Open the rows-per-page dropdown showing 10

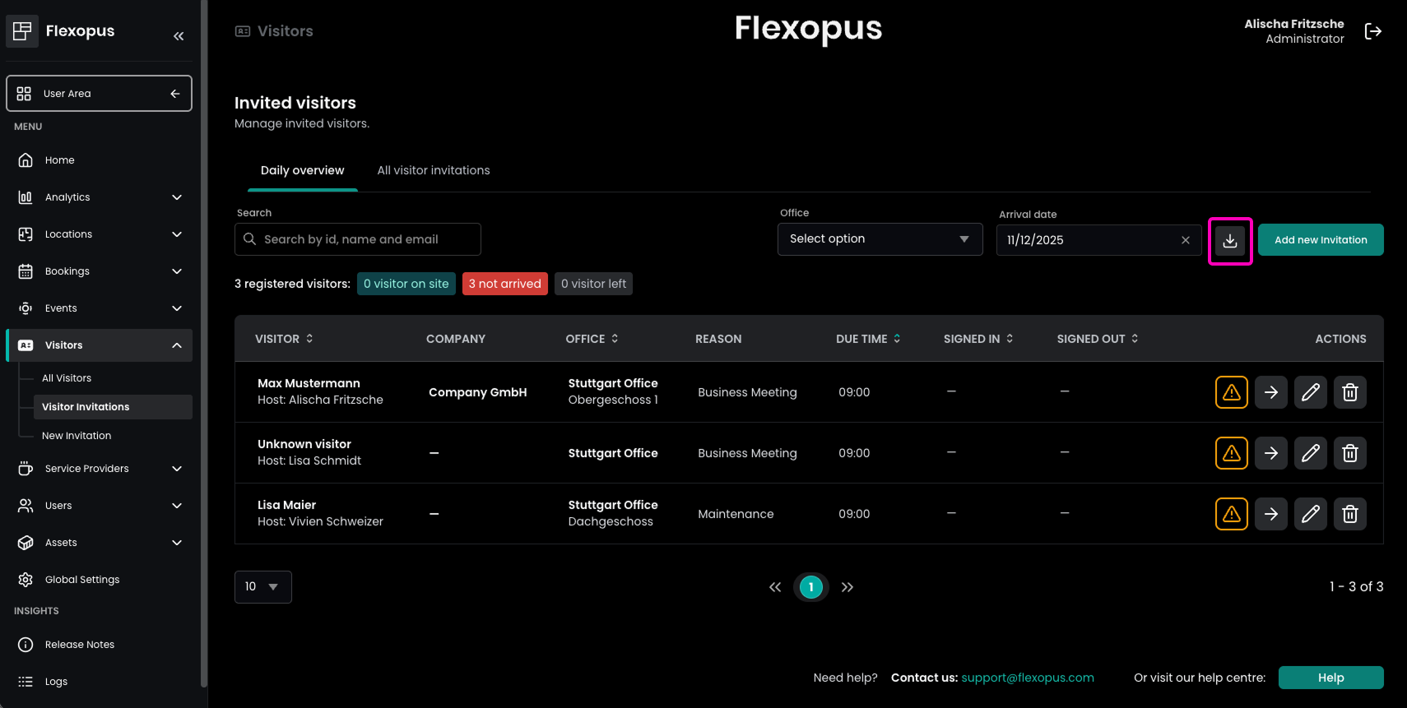pyautogui.click(x=262, y=587)
